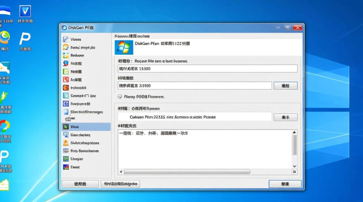363x202 pixels.
Task: Select the radio option beginning 'Pleoy B80'
Action: point(120,96)
